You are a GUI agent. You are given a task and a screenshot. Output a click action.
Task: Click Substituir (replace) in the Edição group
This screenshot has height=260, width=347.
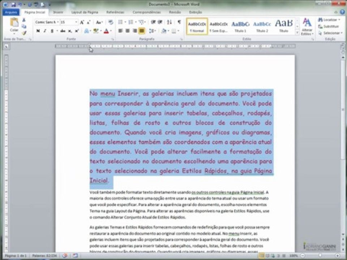pyautogui.click(x=329, y=26)
